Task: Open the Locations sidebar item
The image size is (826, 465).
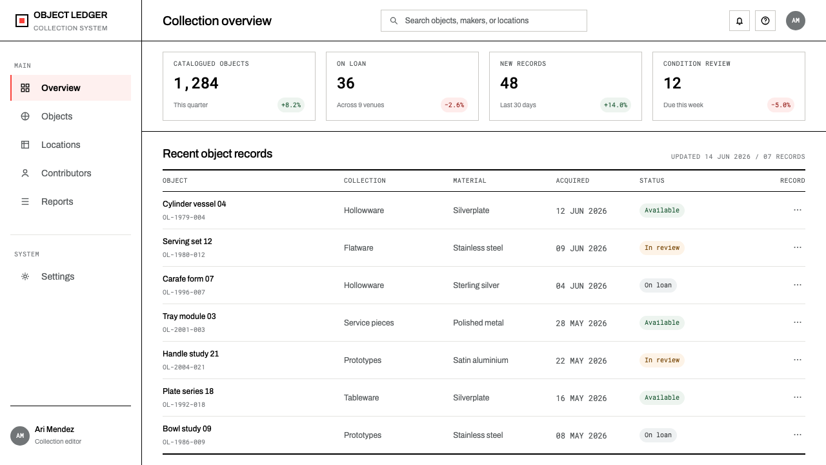Action: point(71,145)
